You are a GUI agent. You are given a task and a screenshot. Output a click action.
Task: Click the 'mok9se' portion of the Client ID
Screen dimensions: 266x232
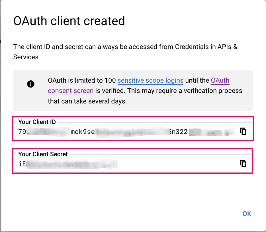point(82,132)
